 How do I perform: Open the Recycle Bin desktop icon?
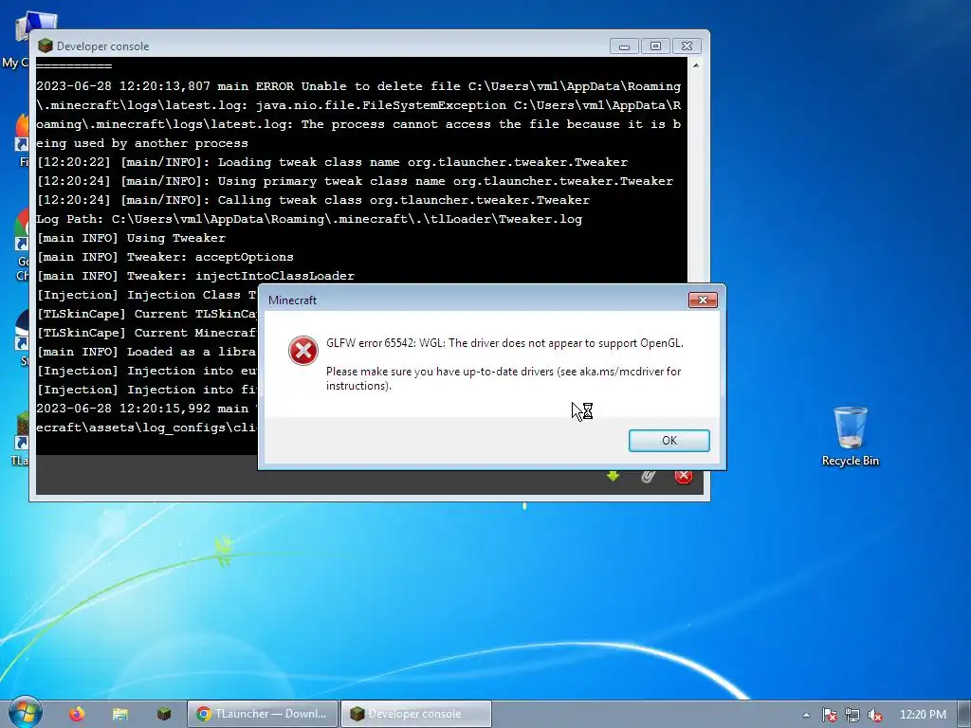(850, 436)
